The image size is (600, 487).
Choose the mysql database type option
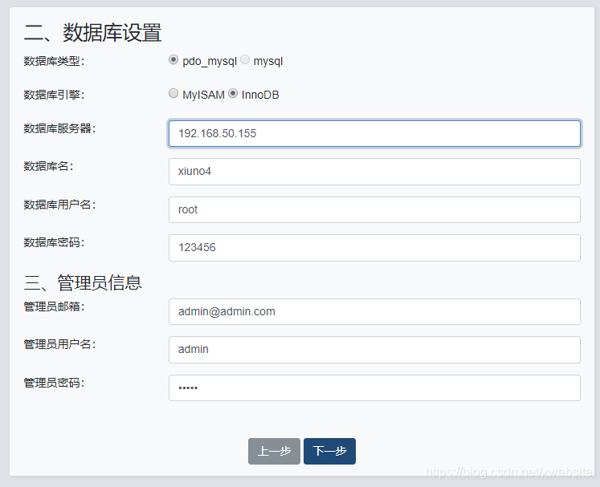point(245,59)
